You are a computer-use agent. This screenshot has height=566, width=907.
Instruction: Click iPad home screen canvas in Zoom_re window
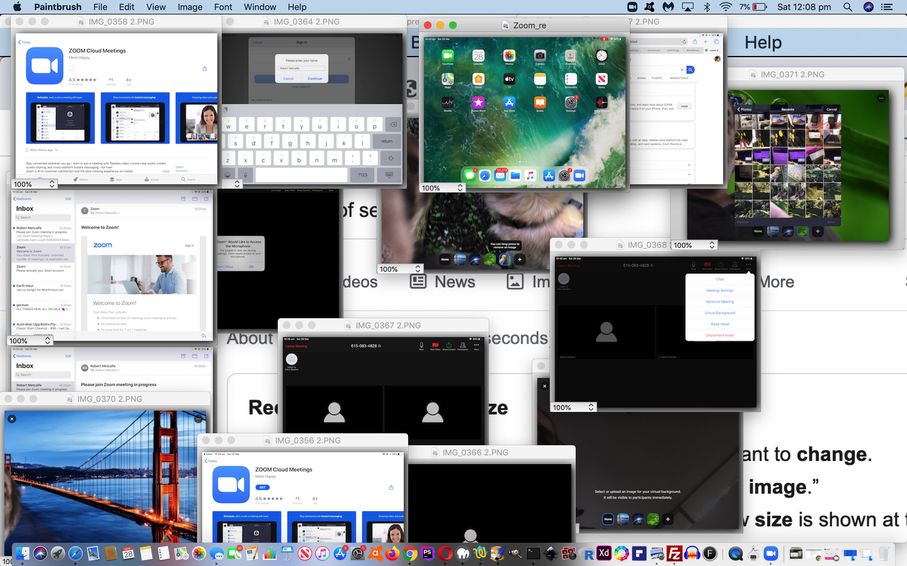[x=524, y=112]
